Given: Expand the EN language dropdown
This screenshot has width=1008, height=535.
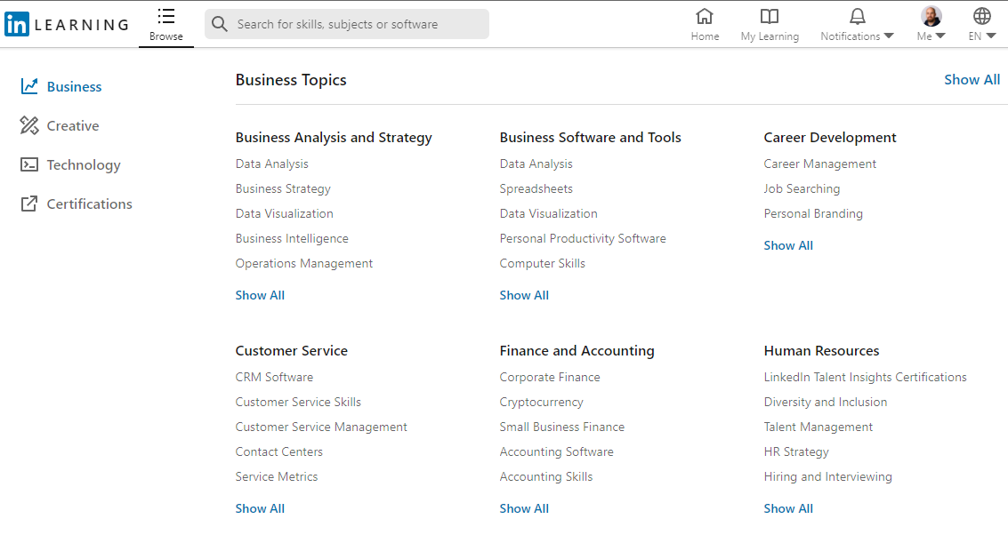Looking at the screenshot, I should 982,36.
